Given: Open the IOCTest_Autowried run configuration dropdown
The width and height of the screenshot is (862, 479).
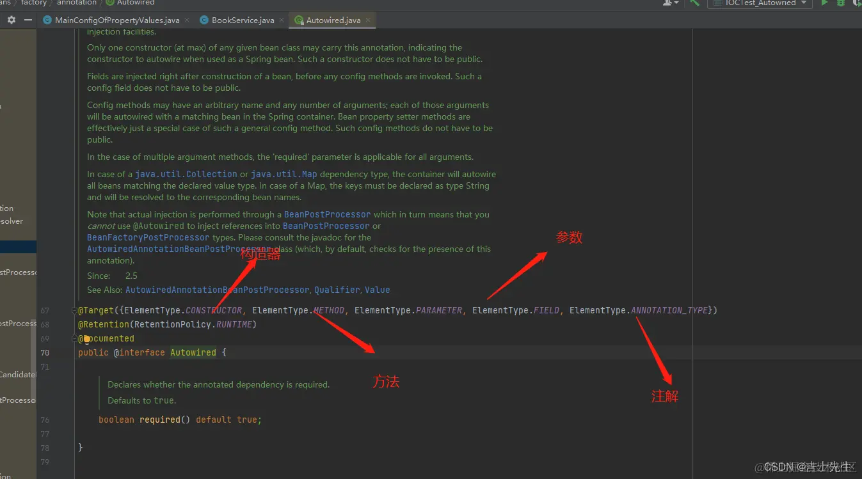Looking at the screenshot, I should click(x=760, y=3).
